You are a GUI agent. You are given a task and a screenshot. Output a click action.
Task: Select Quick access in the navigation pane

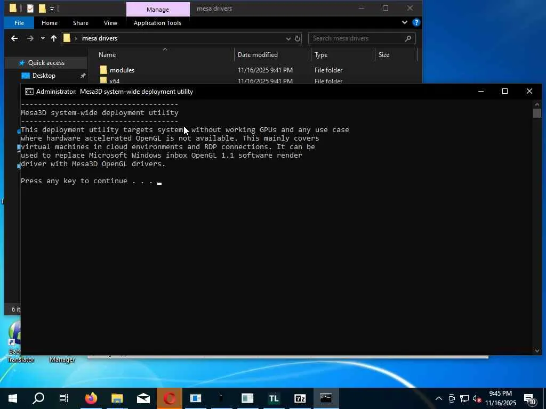point(46,63)
